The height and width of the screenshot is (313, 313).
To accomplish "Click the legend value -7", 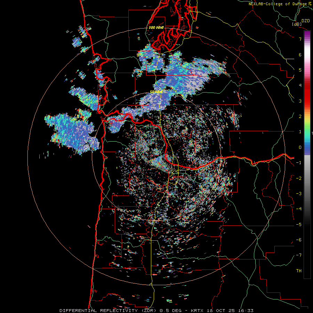I will point(299,255).
